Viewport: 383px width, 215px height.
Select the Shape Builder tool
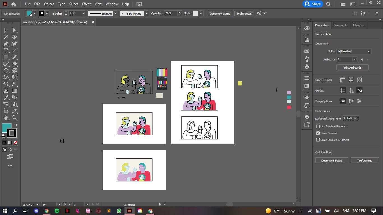(x=6, y=84)
